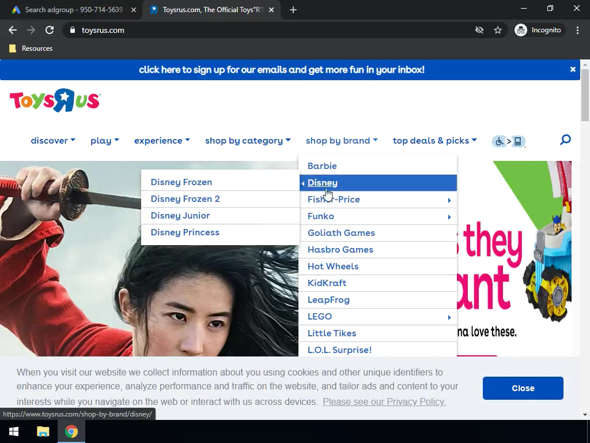The image size is (590, 443).
Task: Open the Privacy Policy link
Action: [x=384, y=401]
